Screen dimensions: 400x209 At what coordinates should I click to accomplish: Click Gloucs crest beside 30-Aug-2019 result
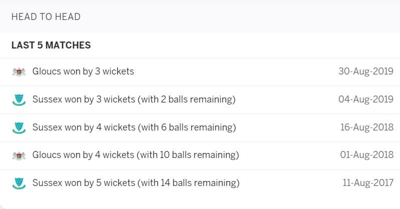[19, 72]
